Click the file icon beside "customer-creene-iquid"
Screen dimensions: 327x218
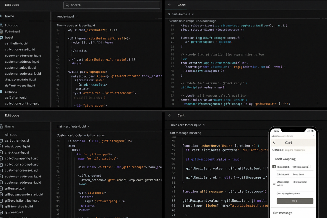(1, 170)
